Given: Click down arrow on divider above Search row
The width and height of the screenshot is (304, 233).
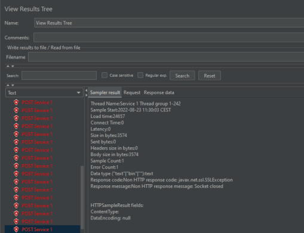Looking at the screenshot, I should click(13, 66).
